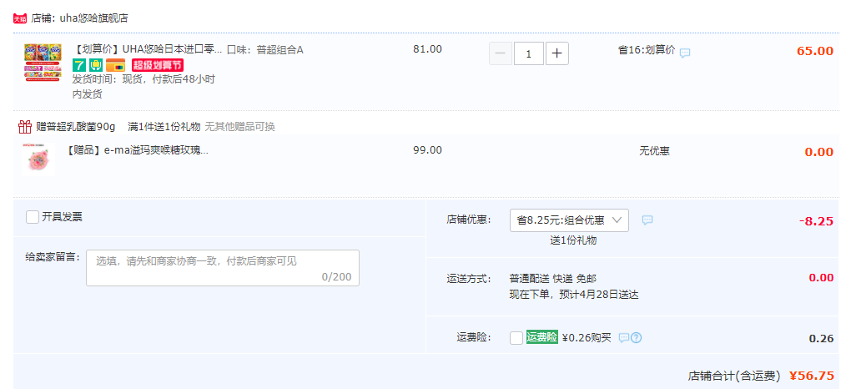The width and height of the screenshot is (851, 389).
Task: Click 现在下单，预计4月28日送达 delivery estimate
Action: pyautogui.click(x=574, y=295)
